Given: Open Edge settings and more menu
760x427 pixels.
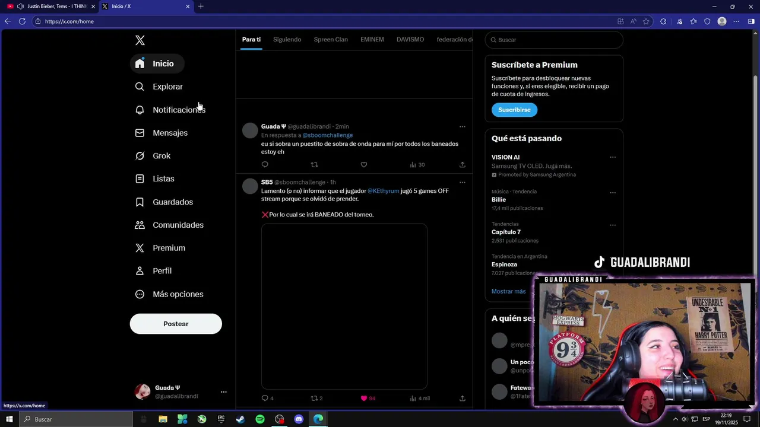Looking at the screenshot, I should click(x=736, y=21).
